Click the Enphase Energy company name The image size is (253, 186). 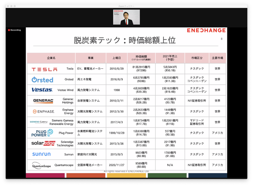(68, 111)
